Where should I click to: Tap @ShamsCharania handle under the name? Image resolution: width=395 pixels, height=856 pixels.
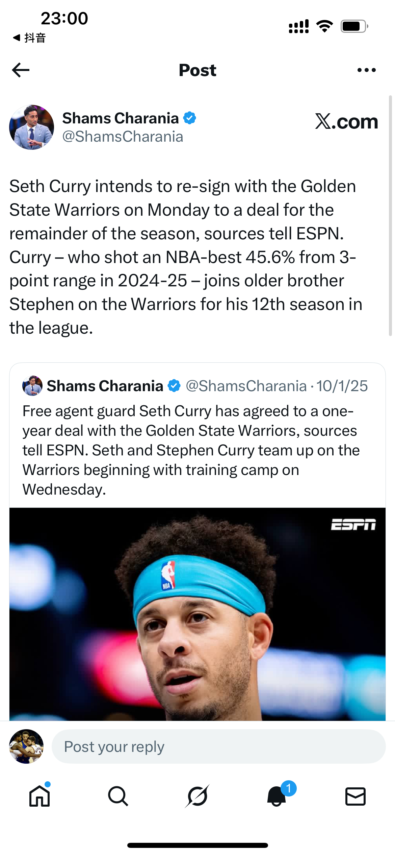(x=123, y=137)
